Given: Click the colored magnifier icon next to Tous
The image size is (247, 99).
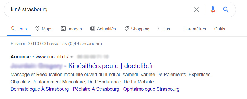Looking at the screenshot, I should pyautogui.click(x=13, y=29).
